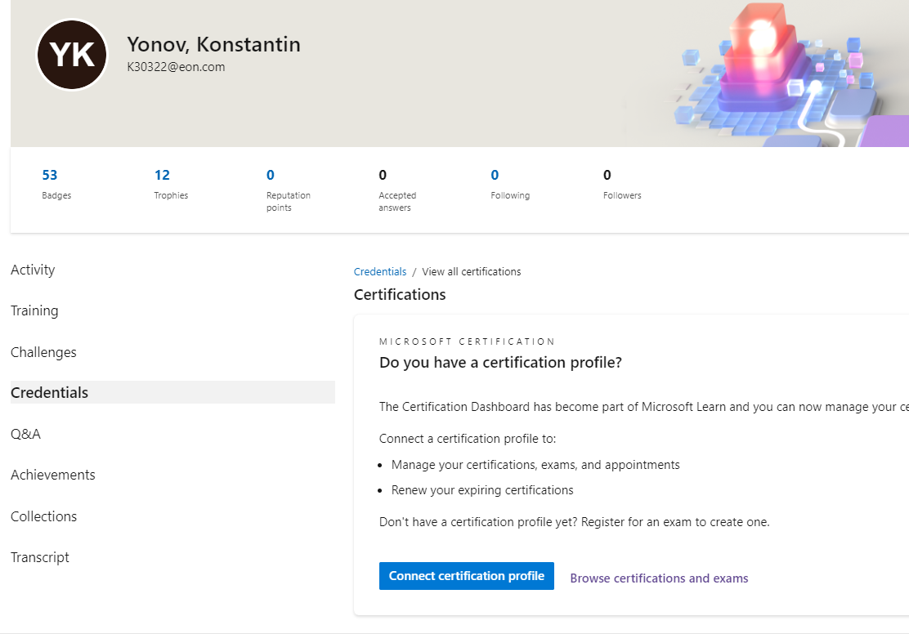
Task: Click the Connect certification profile button
Action: [x=467, y=576]
